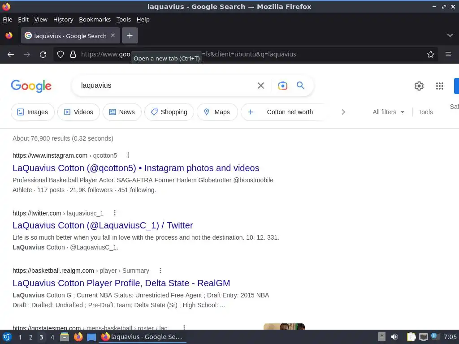Image resolution: width=459 pixels, height=344 pixels.
Task: Click the basketball.realgm.com result URL
Action: [x=81, y=271]
